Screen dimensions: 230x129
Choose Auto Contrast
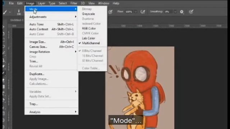pyautogui.click(x=51, y=29)
